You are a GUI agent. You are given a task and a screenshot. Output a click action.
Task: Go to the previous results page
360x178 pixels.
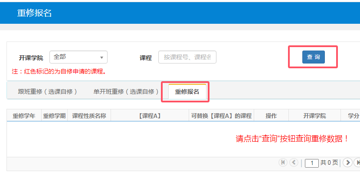pos(294,162)
